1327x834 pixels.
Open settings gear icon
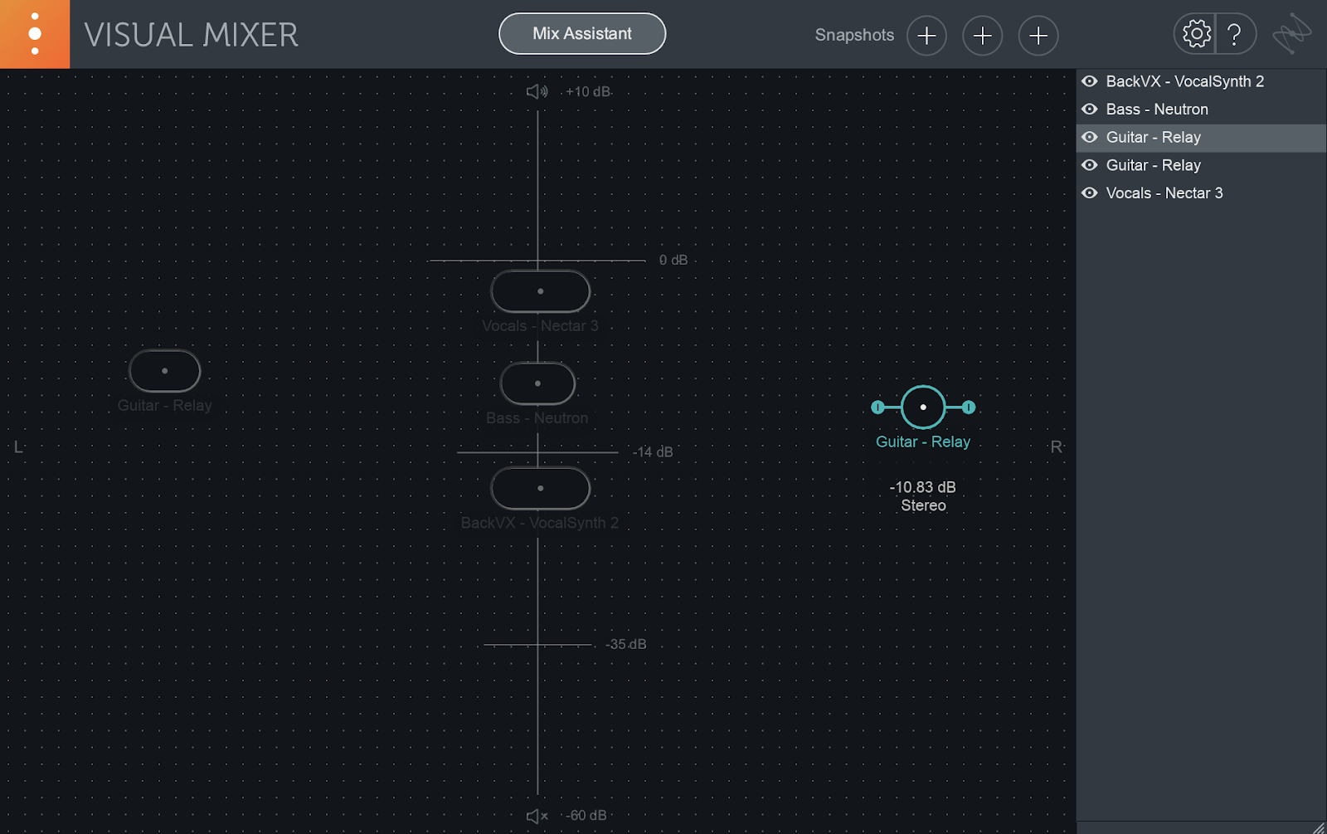(x=1196, y=34)
